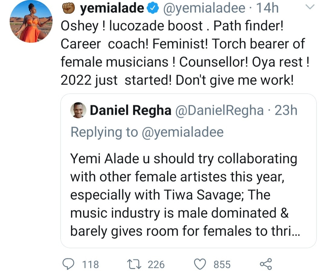The height and width of the screenshot is (271, 326).
Task: Expand the tweet options chevron menu
Action: click(310, 7)
